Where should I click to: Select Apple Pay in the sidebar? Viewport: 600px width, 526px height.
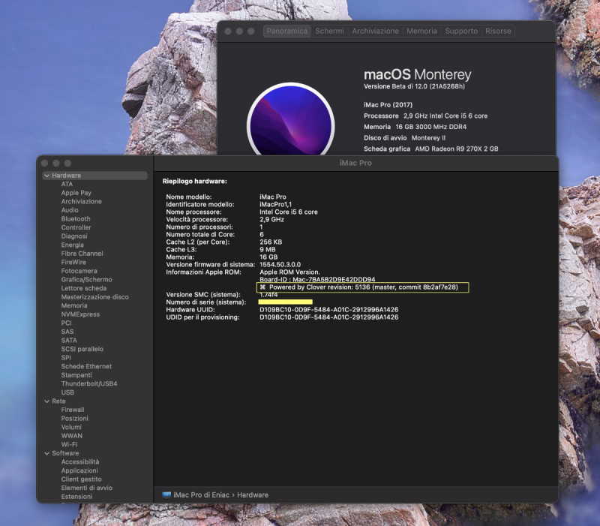(76, 193)
